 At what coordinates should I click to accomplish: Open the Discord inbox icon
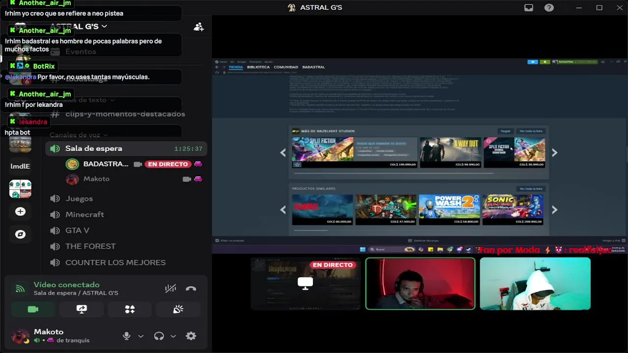[x=528, y=7]
